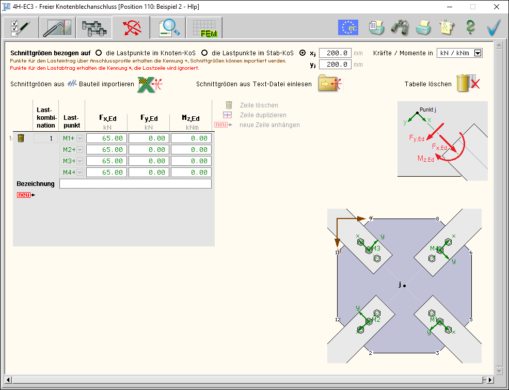Viewport: 509px width, 390px height.
Task: Select 'die Lastpunkte im Stab-KoS' radio
Action: point(204,53)
